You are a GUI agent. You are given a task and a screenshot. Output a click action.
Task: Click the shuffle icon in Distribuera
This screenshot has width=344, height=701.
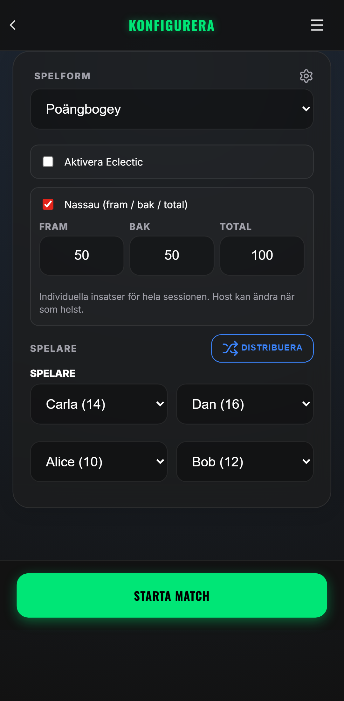click(230, 348)
